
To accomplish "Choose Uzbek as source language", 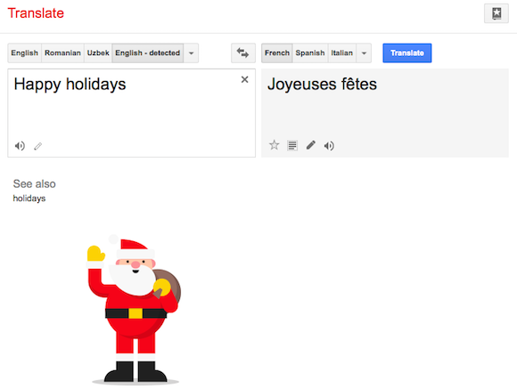I will click(98, 53).
